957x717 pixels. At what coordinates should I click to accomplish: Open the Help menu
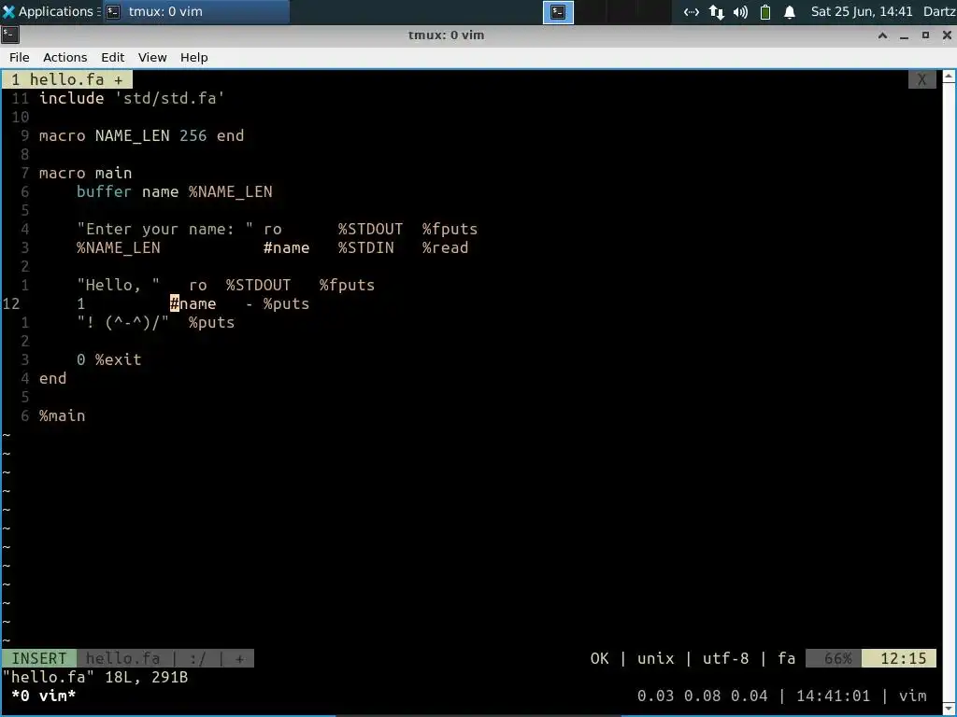pyautogui.click(x=194, y=57)
